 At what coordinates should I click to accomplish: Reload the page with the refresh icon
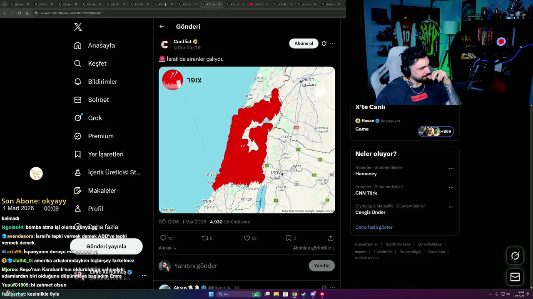click(20, 13)
